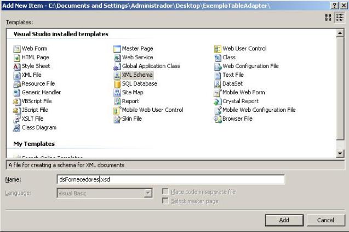Click the "Web Configuration File" label text
Viewport: 349px width, 232px height.
coord(250,66)
